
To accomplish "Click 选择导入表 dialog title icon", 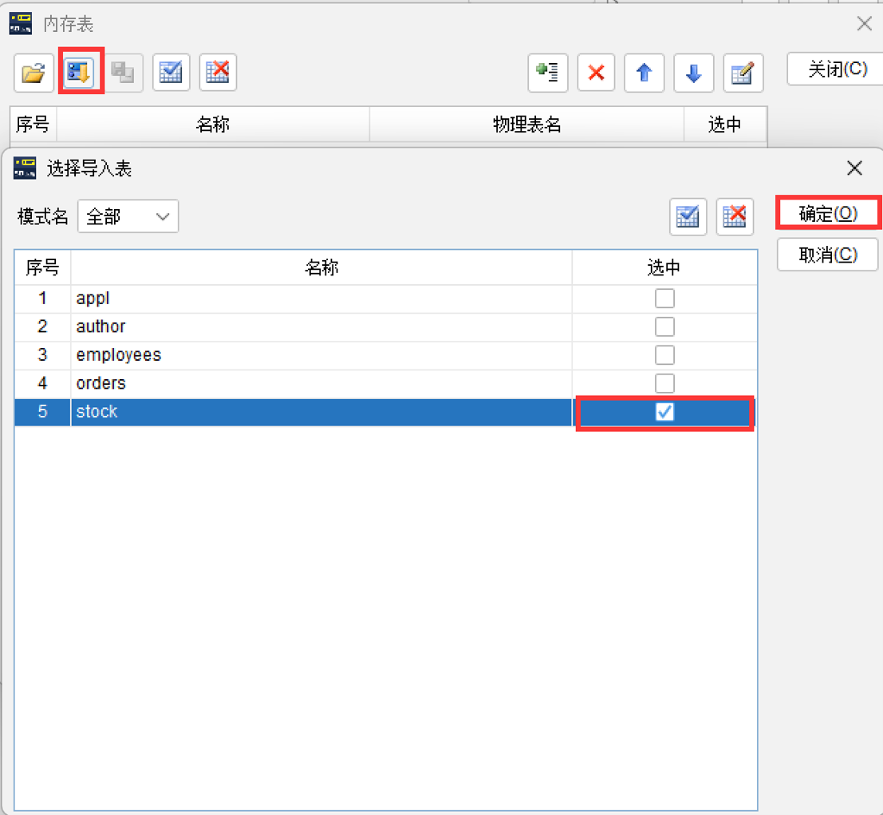I will 25,168.
